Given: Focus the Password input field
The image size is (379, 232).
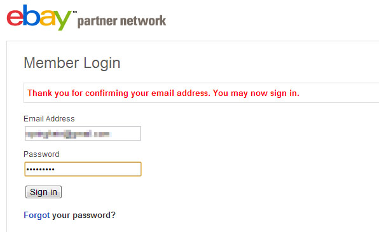Looking at the screenshot, I should pos(83,169).
